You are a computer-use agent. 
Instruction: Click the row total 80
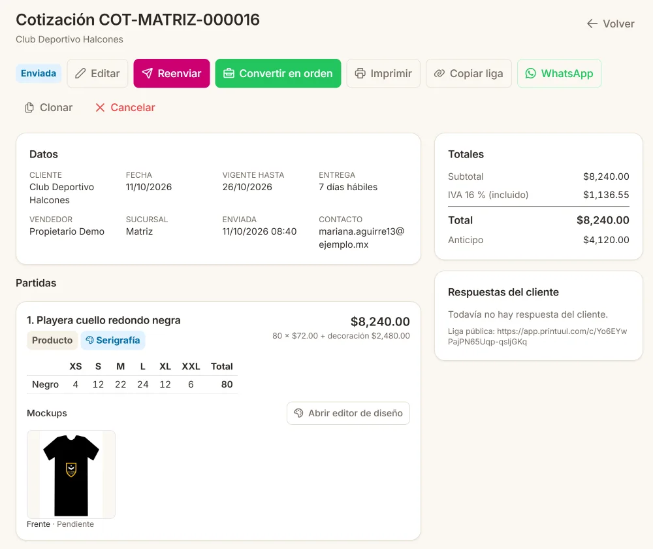tap(227, 384)
